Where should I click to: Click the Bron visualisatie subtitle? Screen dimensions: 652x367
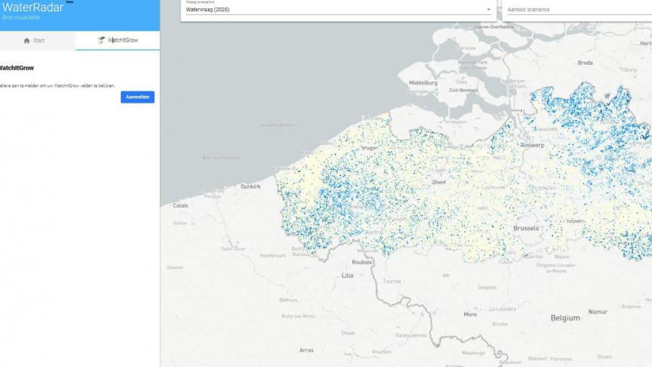pyautogui.click(x=21, y=17)
